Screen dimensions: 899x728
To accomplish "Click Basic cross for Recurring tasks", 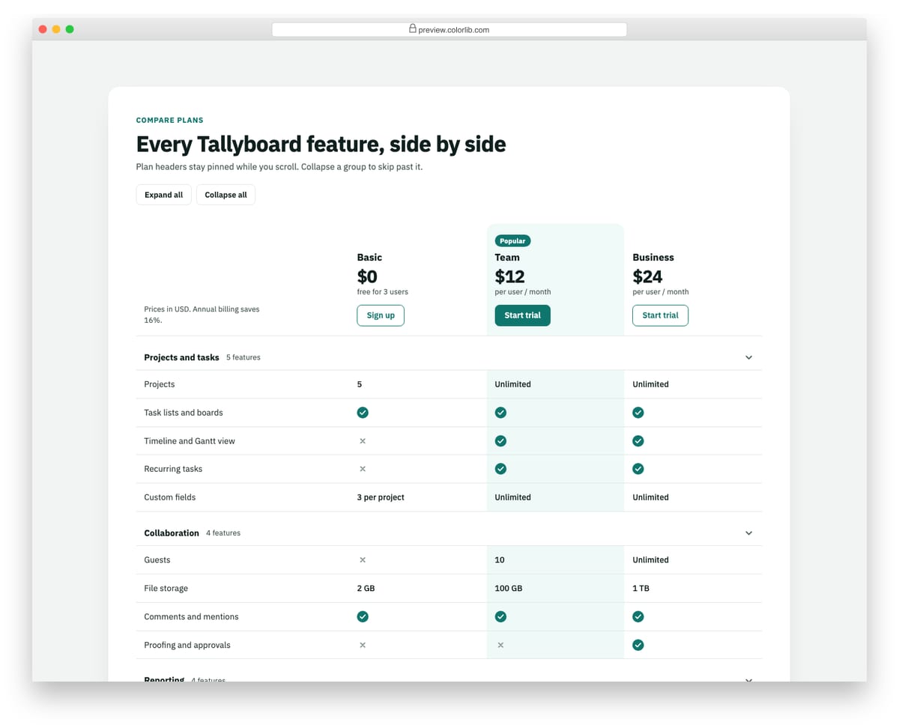I will tap(363, 469).
